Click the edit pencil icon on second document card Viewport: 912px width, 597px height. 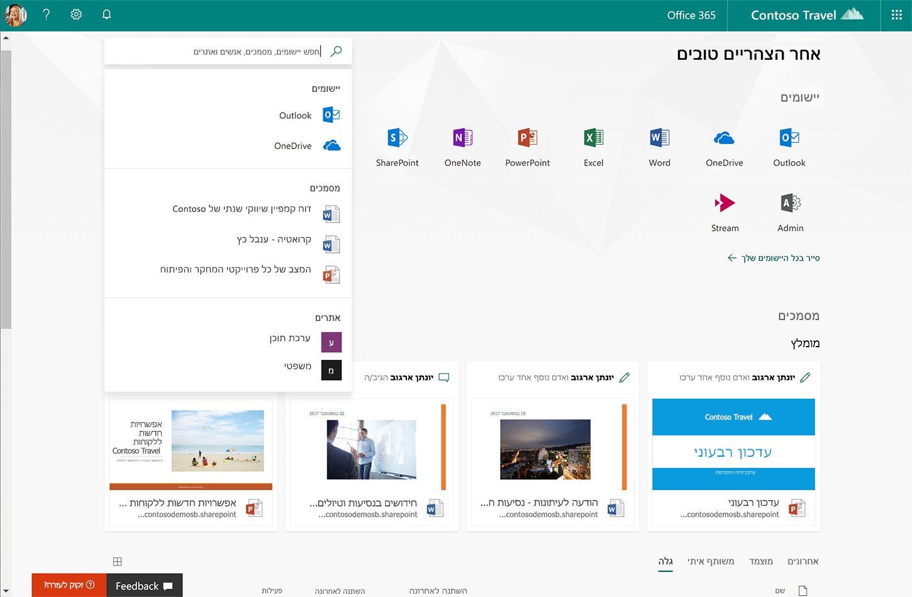(x=625, y=377)
